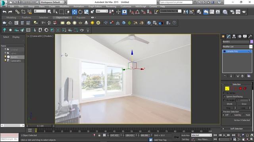Click the Shrink selection button

tap(230, 104)
